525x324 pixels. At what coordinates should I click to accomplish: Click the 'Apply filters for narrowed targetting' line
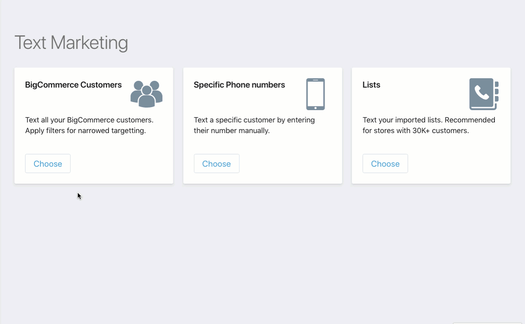(85, 131)
